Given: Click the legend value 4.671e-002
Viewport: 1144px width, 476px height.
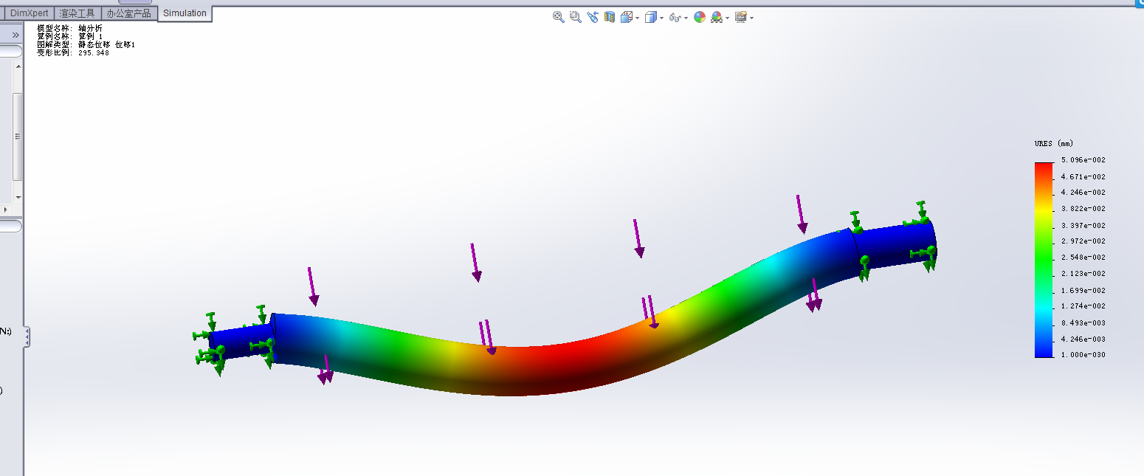Looking at the screenshot, I should (x=1083, y=177).
